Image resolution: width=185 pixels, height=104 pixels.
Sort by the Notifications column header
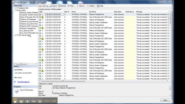tap(130, 12)
